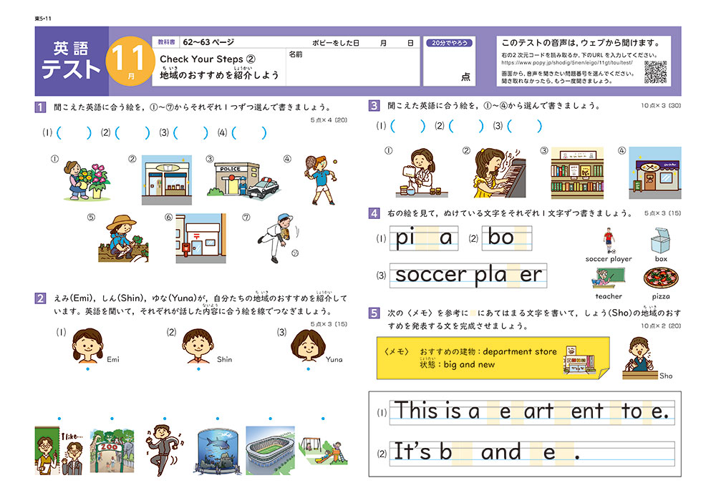The height and width of the screenshot is (503, 716).
Task: Select the soccer player figure
Action: coord(608,240)
